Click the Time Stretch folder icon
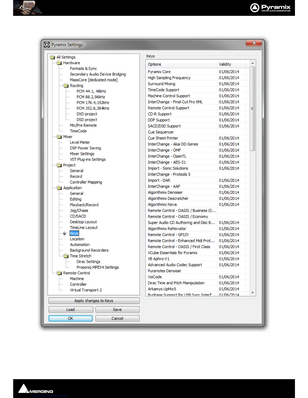The height and width of the screenshot is (398, 308). click(66, 256)
